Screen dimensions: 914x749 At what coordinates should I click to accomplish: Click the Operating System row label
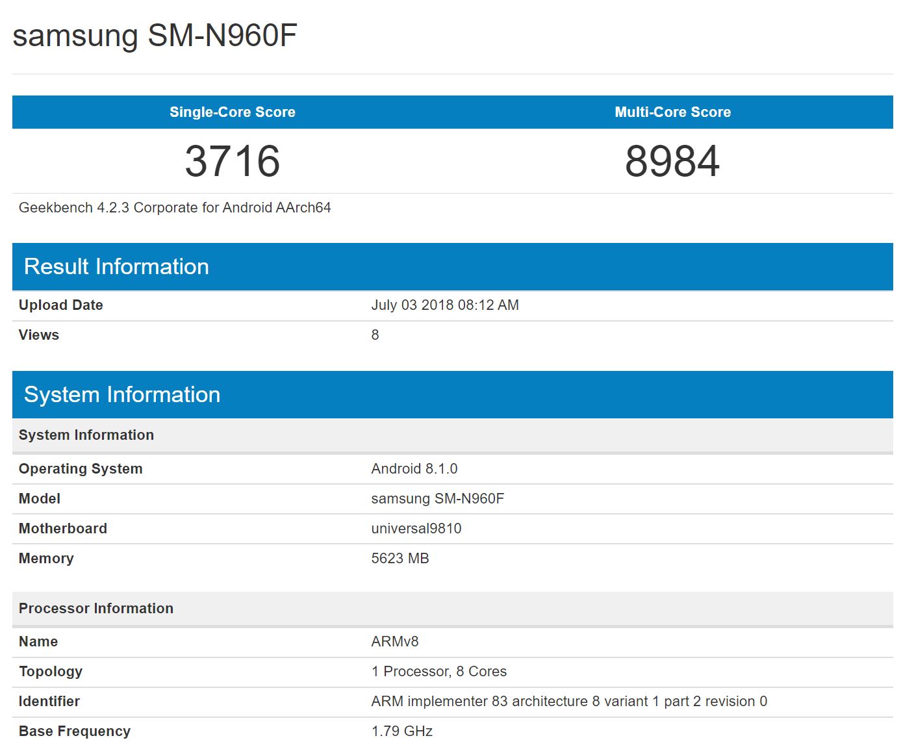[81, 469]
